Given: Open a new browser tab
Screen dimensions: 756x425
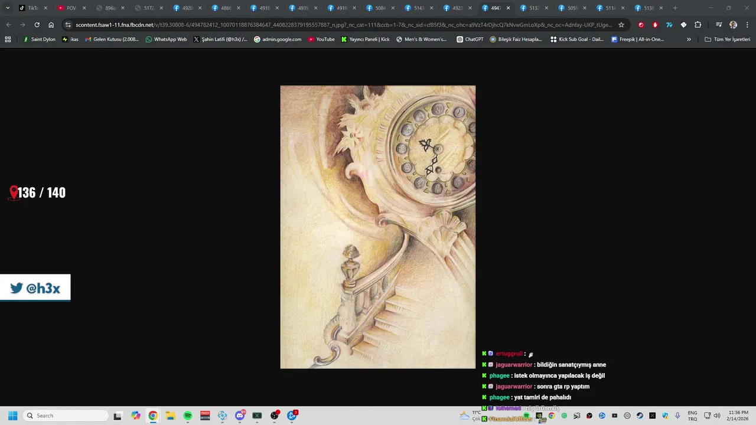Looking at the screenshot, I should (675, 8).
